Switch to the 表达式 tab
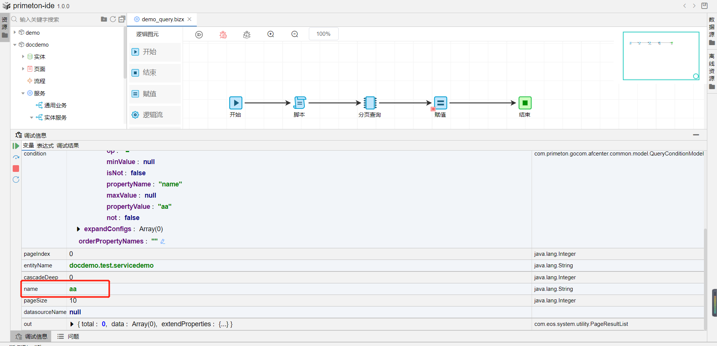 click(x=45, y=145)
